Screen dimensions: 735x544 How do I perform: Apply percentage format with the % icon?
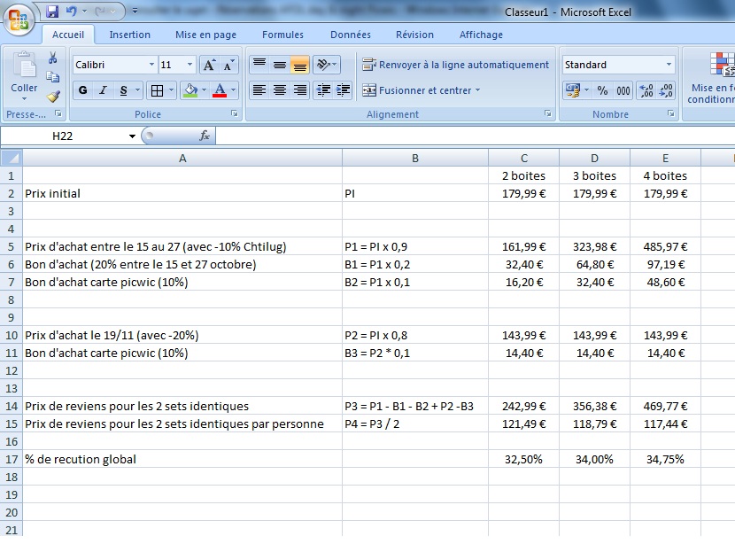click(x=602, y=90)
